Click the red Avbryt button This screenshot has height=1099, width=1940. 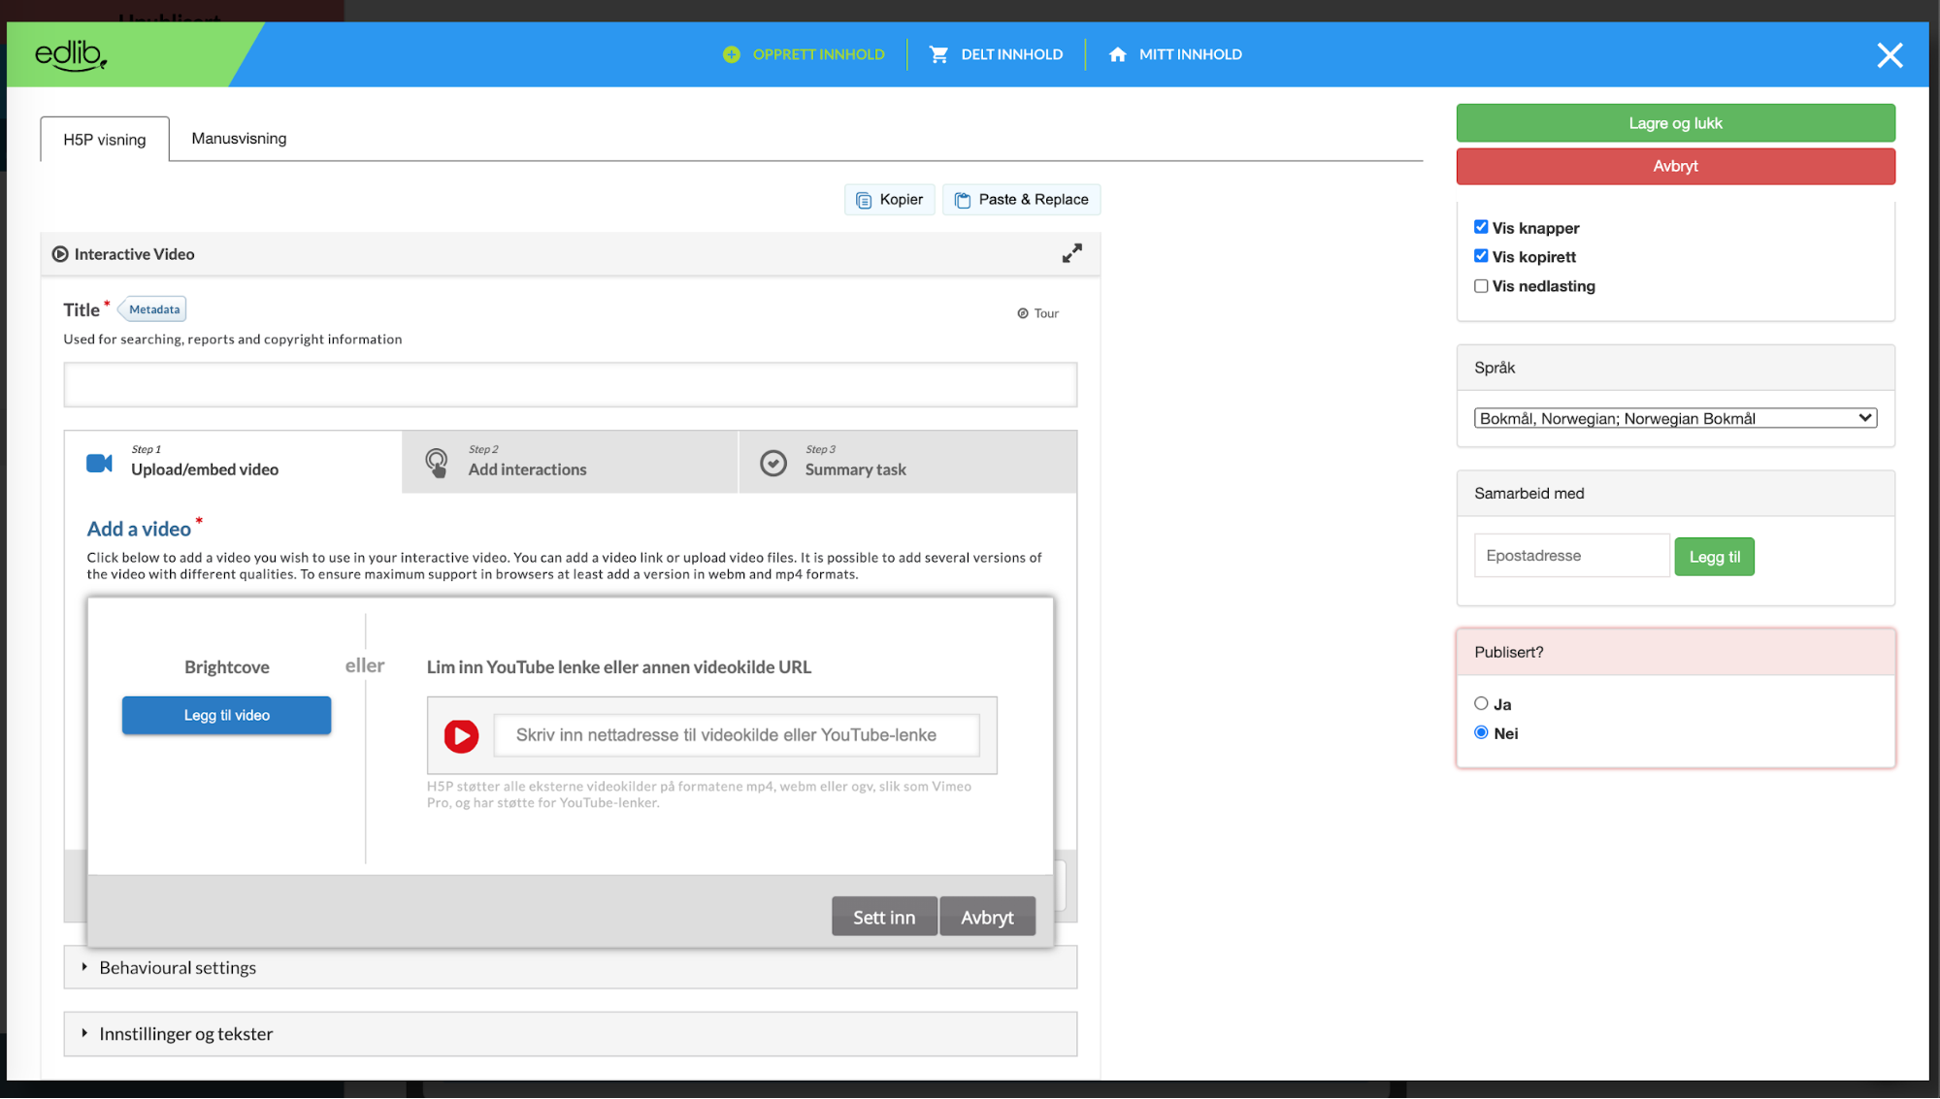[1675, 166]
